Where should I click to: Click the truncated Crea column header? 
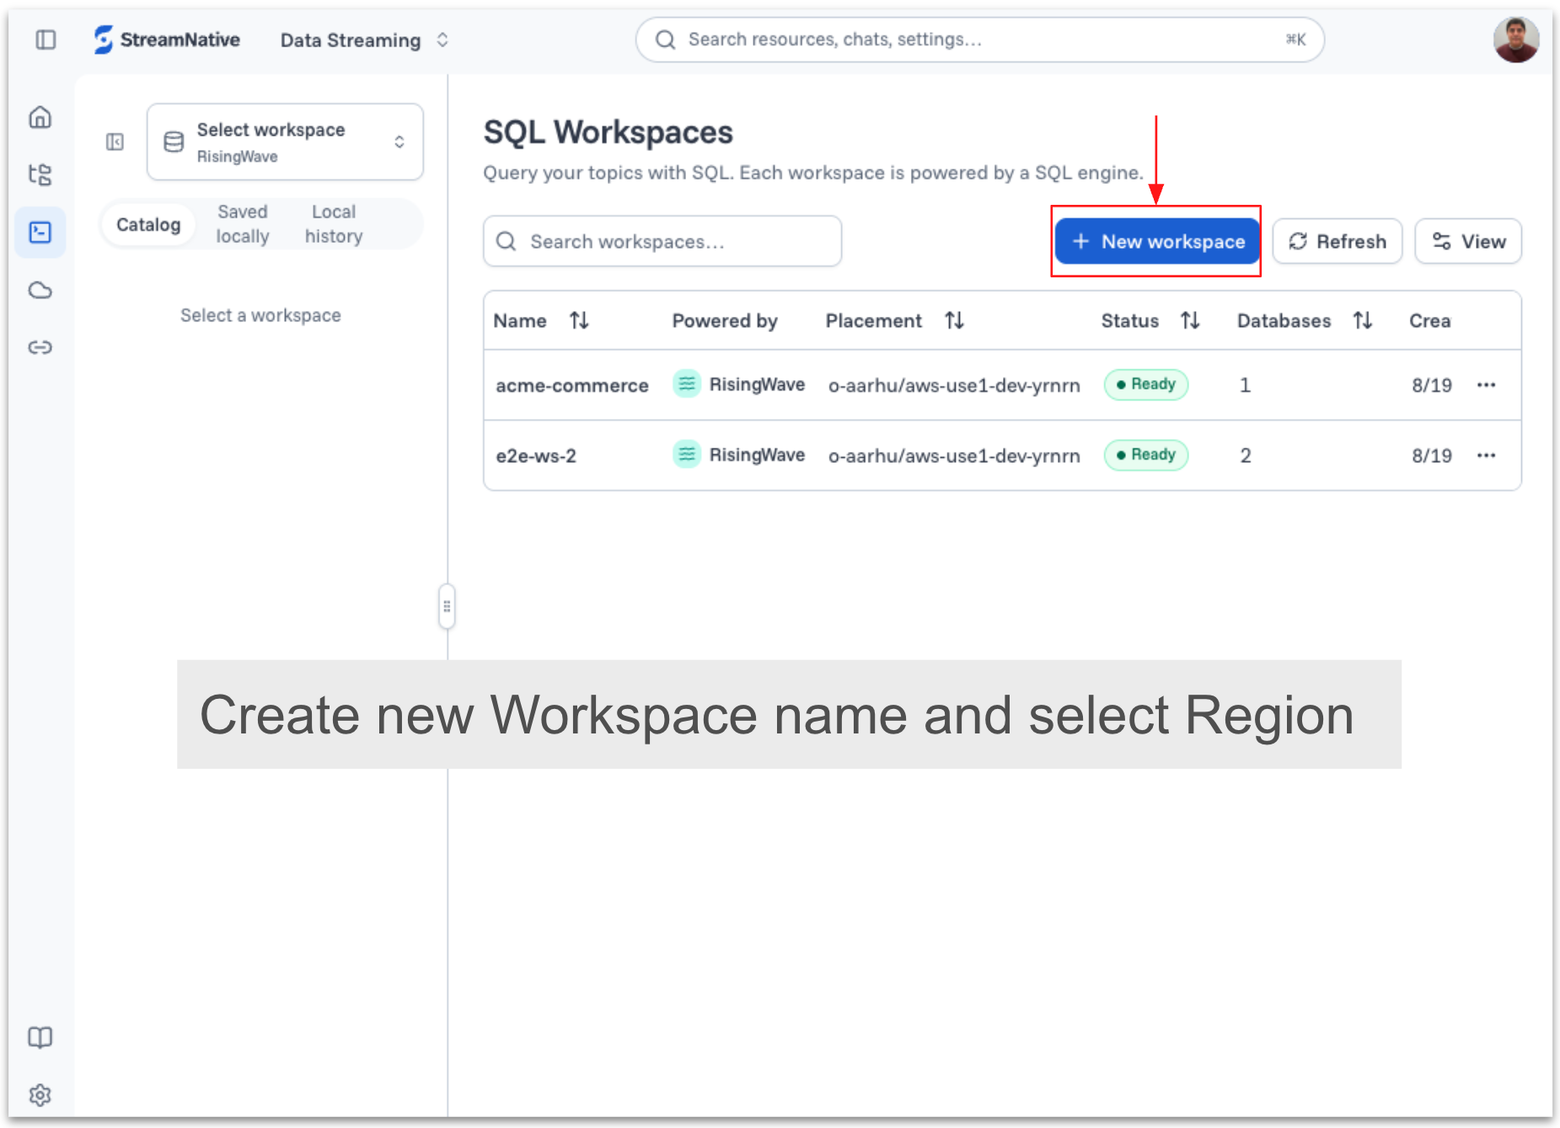1430,320
